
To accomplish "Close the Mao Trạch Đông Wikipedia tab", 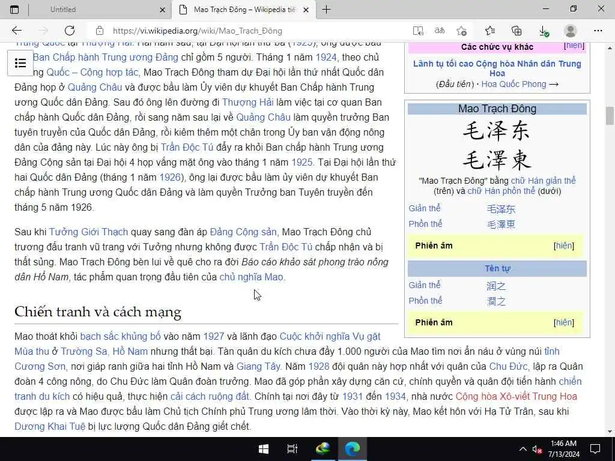I will (306, 10).
